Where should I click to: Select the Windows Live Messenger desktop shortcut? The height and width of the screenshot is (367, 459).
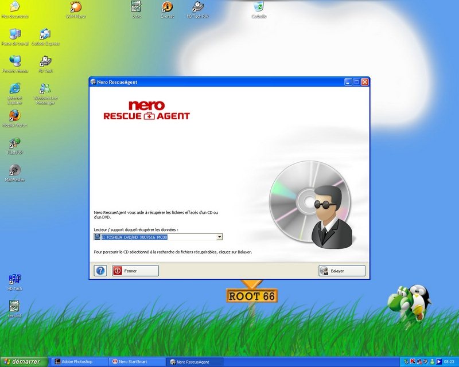pos(45,93)
